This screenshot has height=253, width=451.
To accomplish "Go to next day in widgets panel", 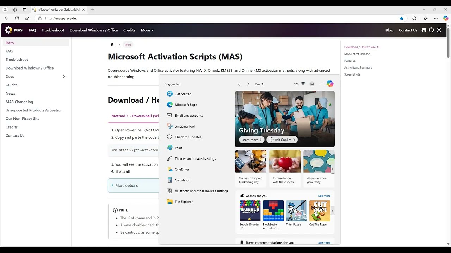I will click(x=248, y=84).
